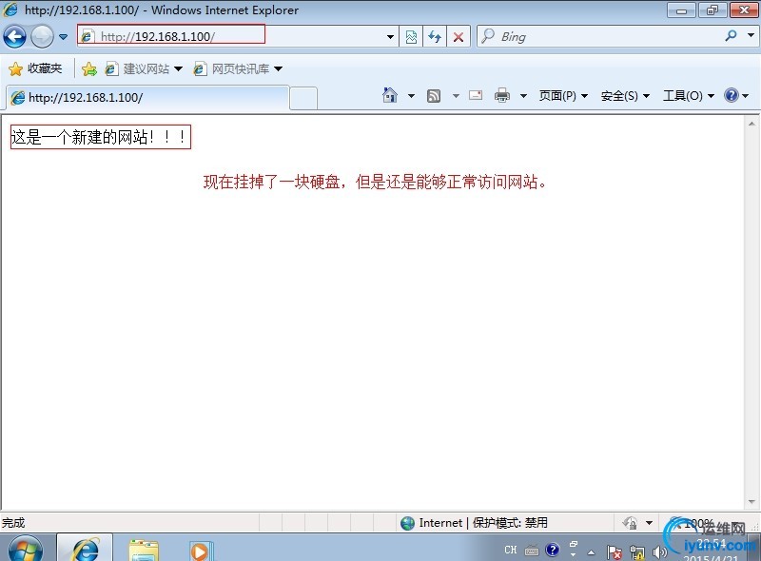Screen dimensions: 761x561
Task: Click the network status tray icon
Action: 637,552
